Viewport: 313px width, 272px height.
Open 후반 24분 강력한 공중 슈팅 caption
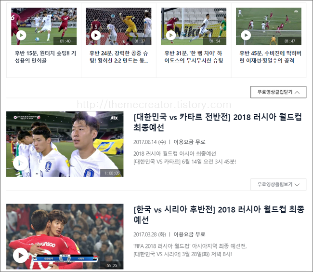[x=119, y=57]
